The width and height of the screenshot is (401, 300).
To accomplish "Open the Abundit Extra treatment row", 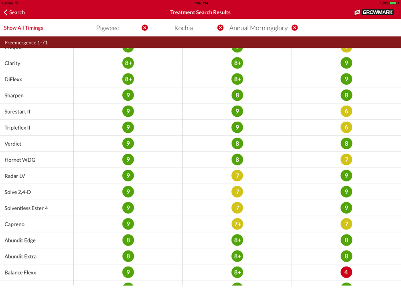I will [x=200, y=256].
